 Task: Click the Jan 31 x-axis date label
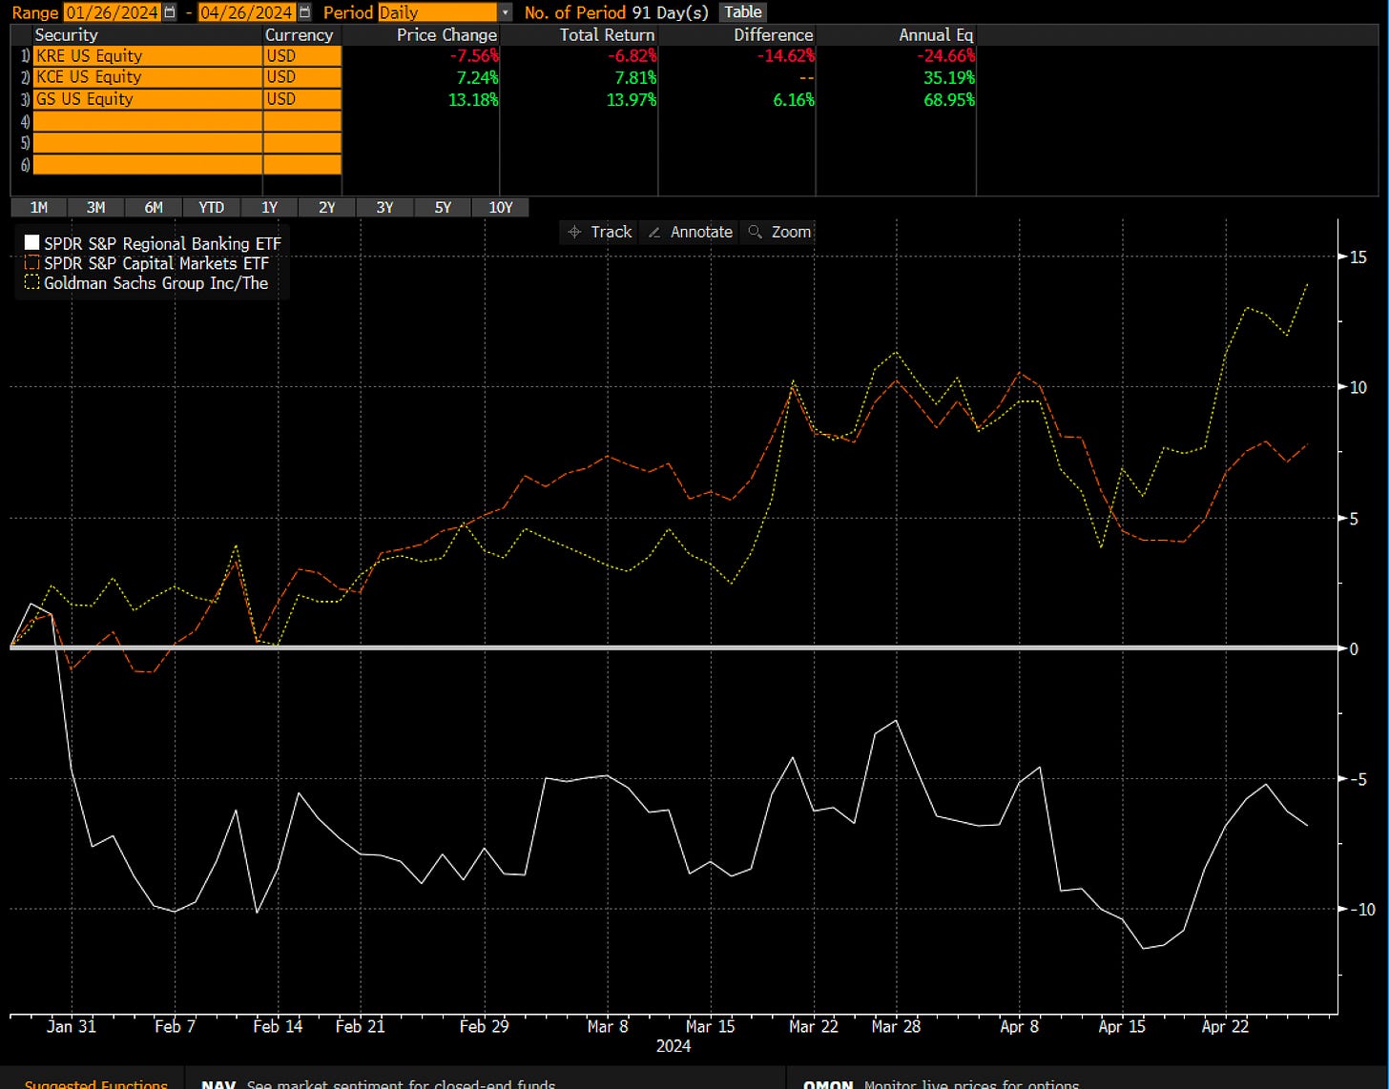click(x=72, y=1026)
